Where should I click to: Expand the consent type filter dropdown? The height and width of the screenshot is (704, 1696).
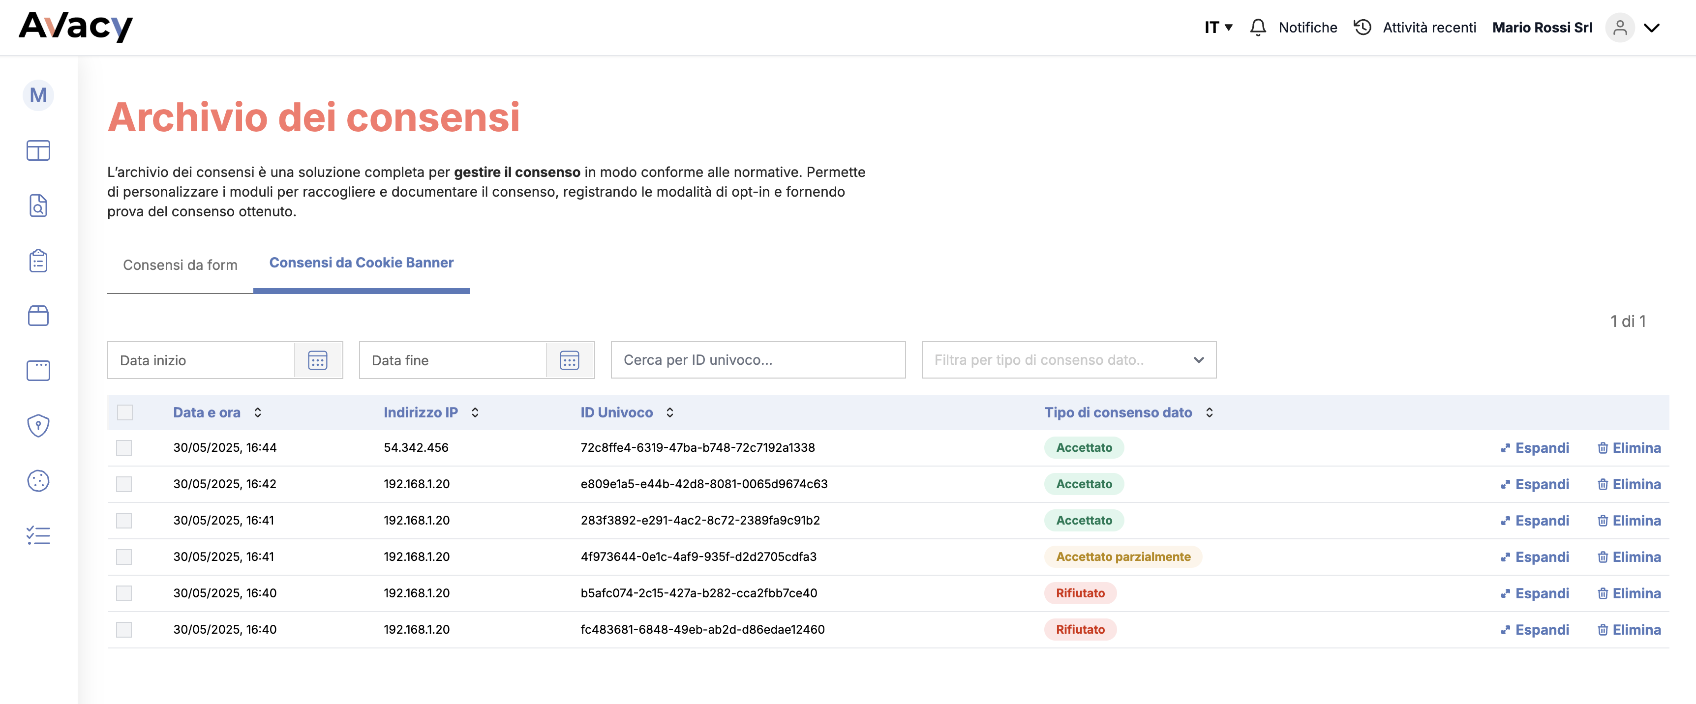pyautogui.click(x=1198, y=360)
